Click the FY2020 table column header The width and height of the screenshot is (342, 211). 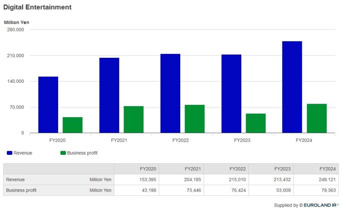pos(148,169)
